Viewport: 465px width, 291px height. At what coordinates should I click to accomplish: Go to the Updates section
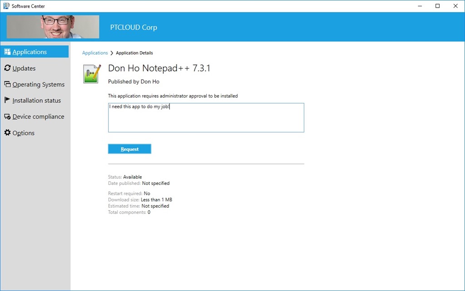35,68
